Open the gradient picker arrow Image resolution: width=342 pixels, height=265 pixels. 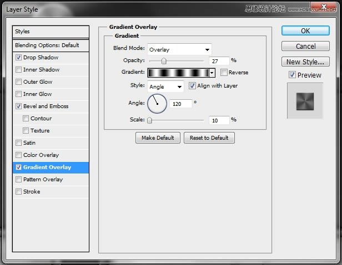[212, 73]
